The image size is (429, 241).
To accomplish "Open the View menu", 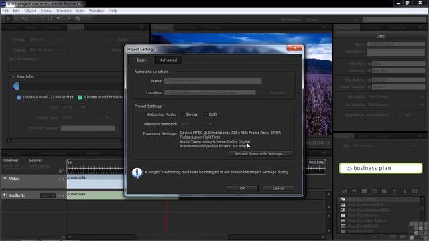I will [x=80, y=11].
